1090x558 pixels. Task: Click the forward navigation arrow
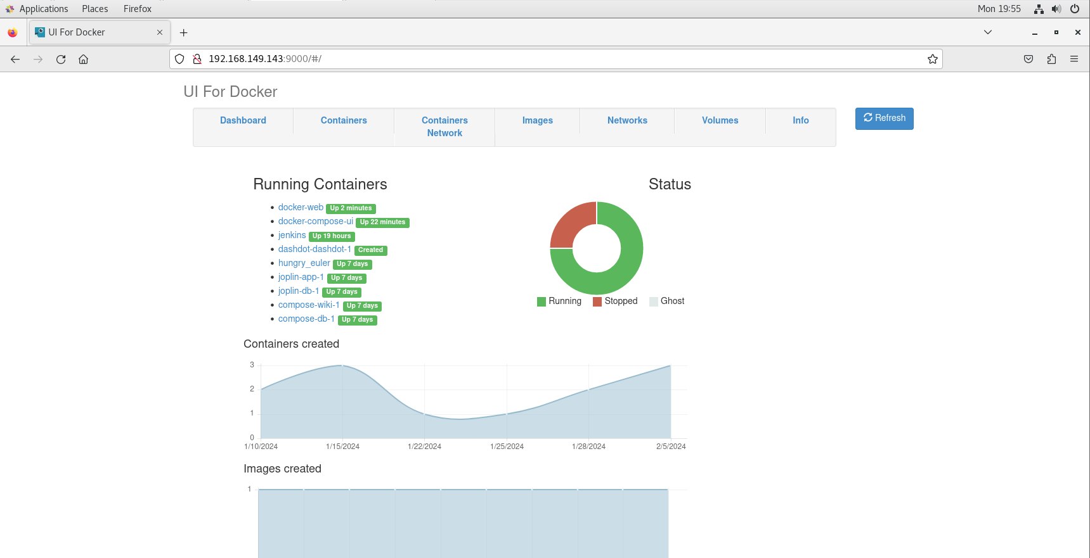click(38, 59)
